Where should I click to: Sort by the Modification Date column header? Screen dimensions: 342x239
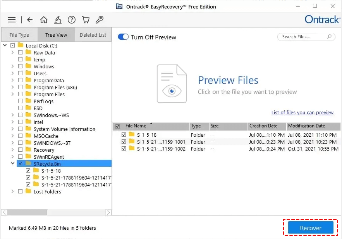point(313,126)
